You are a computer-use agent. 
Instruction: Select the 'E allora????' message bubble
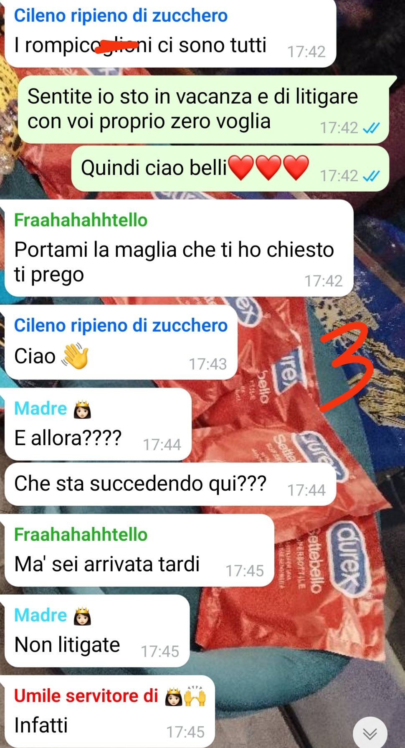pos(98,424)
